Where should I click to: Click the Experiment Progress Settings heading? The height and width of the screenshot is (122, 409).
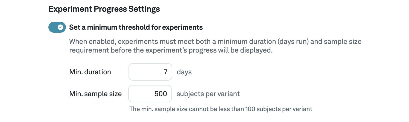pyautogui.click(x=104, y=9)
